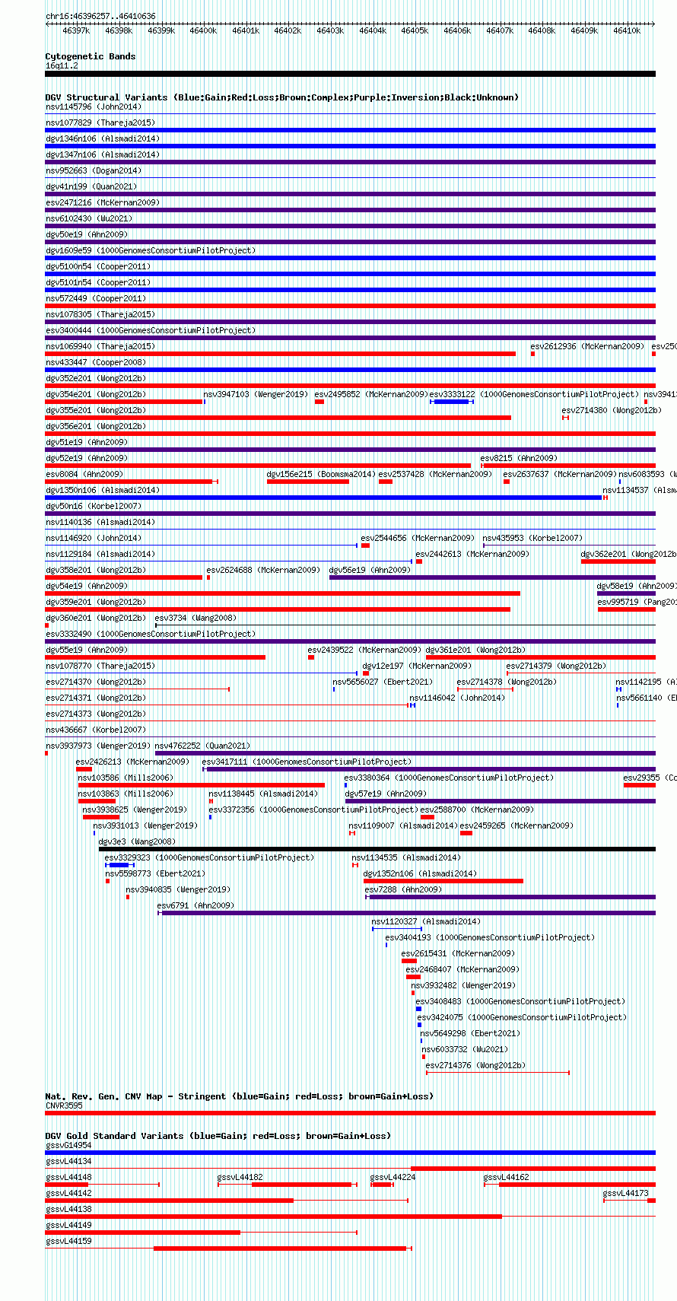Open the DGV Structural Variants track heading
Image resolution: width=677 pixels, height=1301 pixels.
pyautogui.click(x=281, y=97)
